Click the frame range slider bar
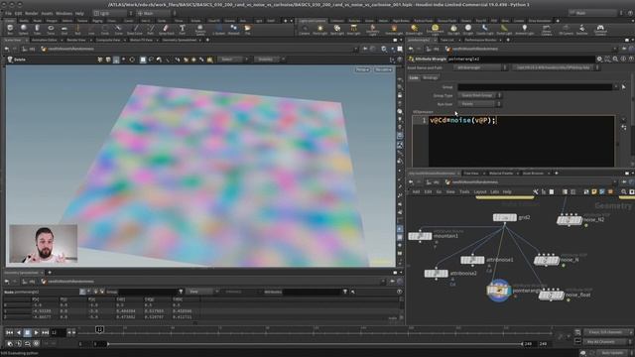This screenshot has height=357, width=635. click(316, 344)
